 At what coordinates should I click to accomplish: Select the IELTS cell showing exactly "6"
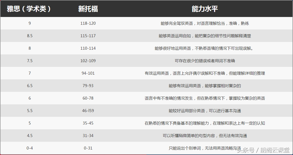pyautogui.click(x=30, y=98)
